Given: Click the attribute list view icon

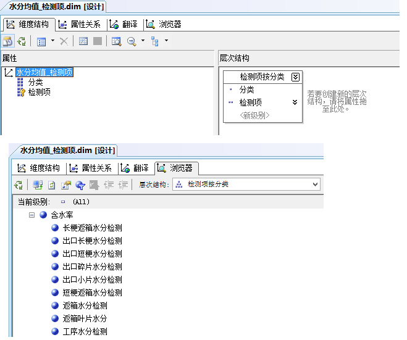Looking at the screenshot, I should 41,41.
